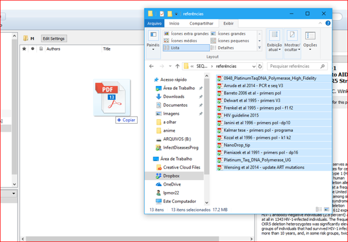Expand the layout gallery more arrow

(x=259, y=48)
